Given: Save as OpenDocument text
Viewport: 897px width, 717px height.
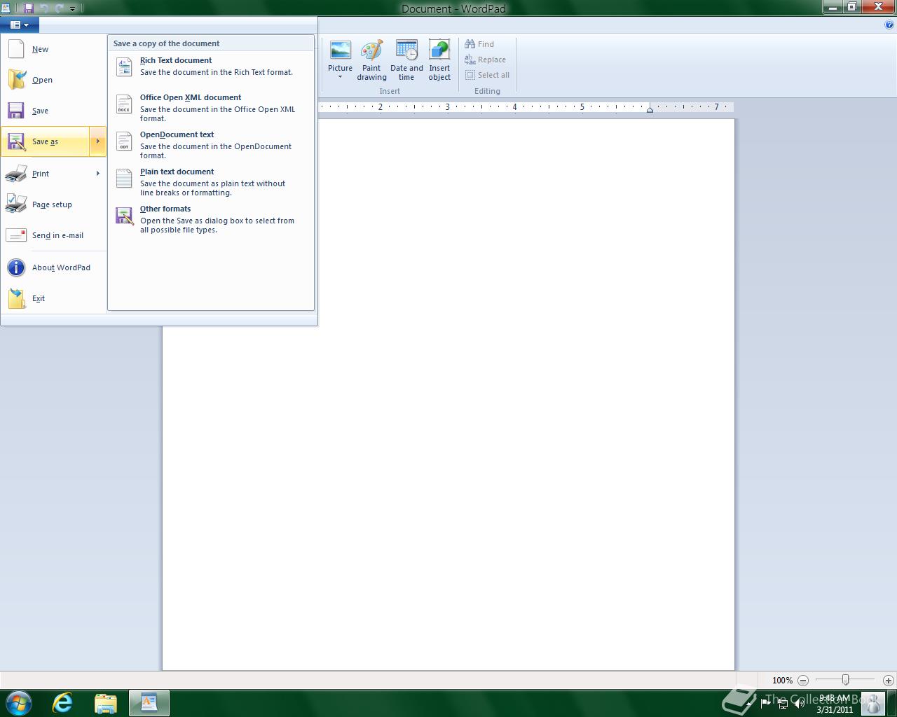Looking at the screenshot, I should coord(210,145).
